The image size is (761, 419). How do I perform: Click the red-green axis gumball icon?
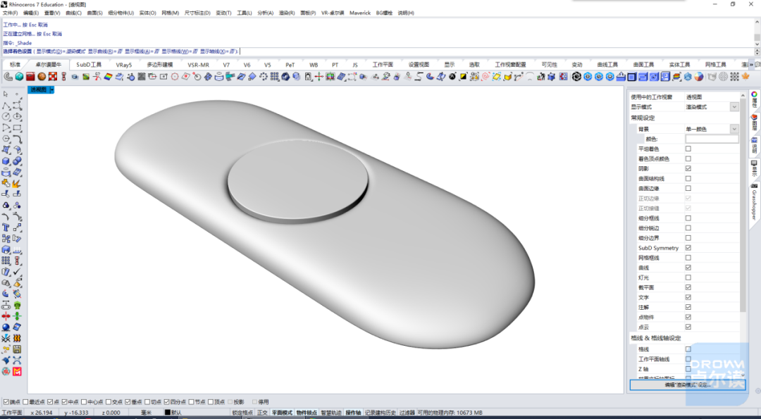[x=319, y=77]
